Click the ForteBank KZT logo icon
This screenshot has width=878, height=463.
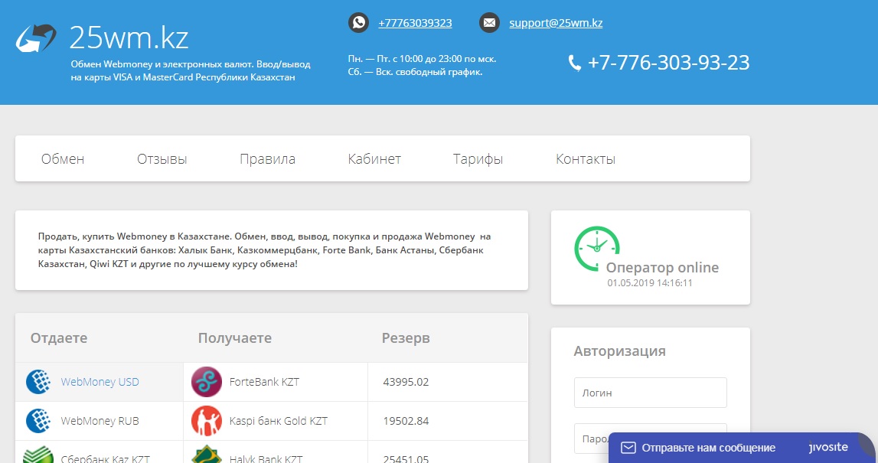[x=207, y=382]
